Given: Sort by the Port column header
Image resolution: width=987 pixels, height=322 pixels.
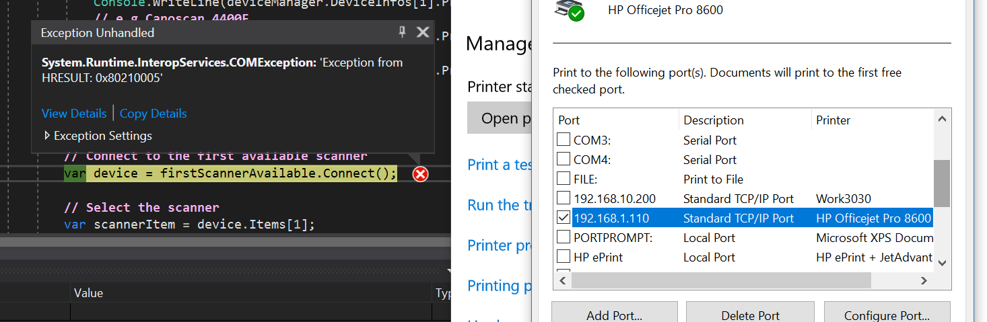Looking at the screenshot, I should (x=616, y=120).
